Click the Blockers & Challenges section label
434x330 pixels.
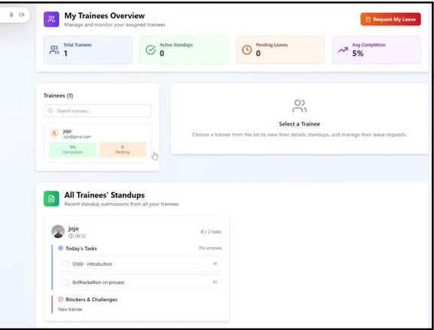91,299
